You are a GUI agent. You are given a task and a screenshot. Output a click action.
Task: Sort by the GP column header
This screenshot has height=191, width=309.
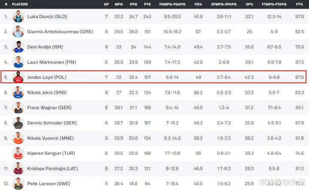[x=106, y=4]
